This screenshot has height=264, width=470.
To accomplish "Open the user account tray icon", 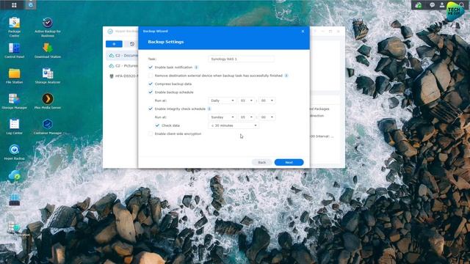I will pos(442,5).
